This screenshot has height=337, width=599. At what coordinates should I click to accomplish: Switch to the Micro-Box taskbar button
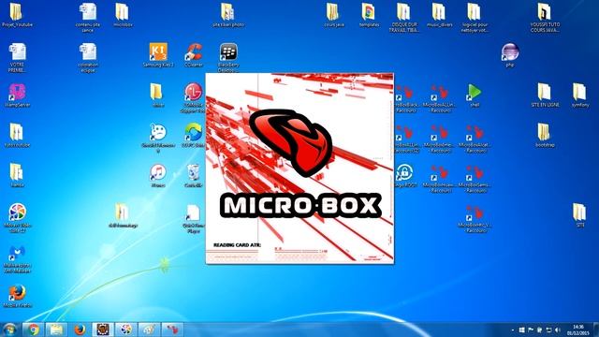coord(172,330)
